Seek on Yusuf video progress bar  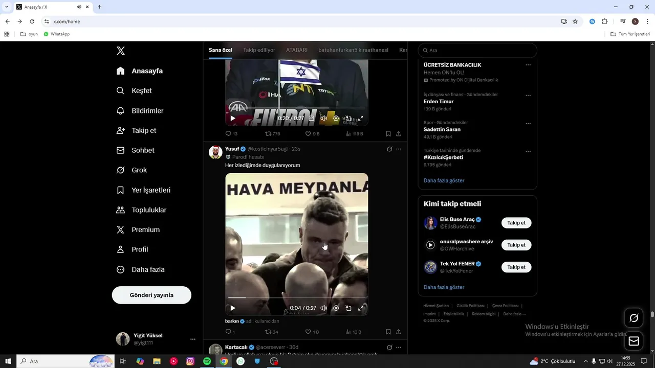pos(297,297)
